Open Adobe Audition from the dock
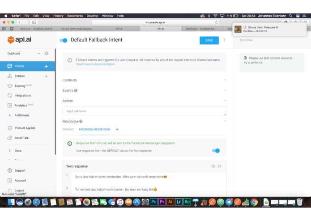Screen dimensions: 311x221 pos(187,202)
